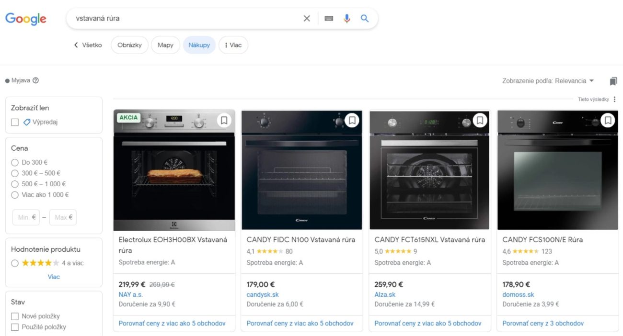Select price range 500 € – 1 000 €
The height and width of the screenshot is (336, 623).
(15, 184)
